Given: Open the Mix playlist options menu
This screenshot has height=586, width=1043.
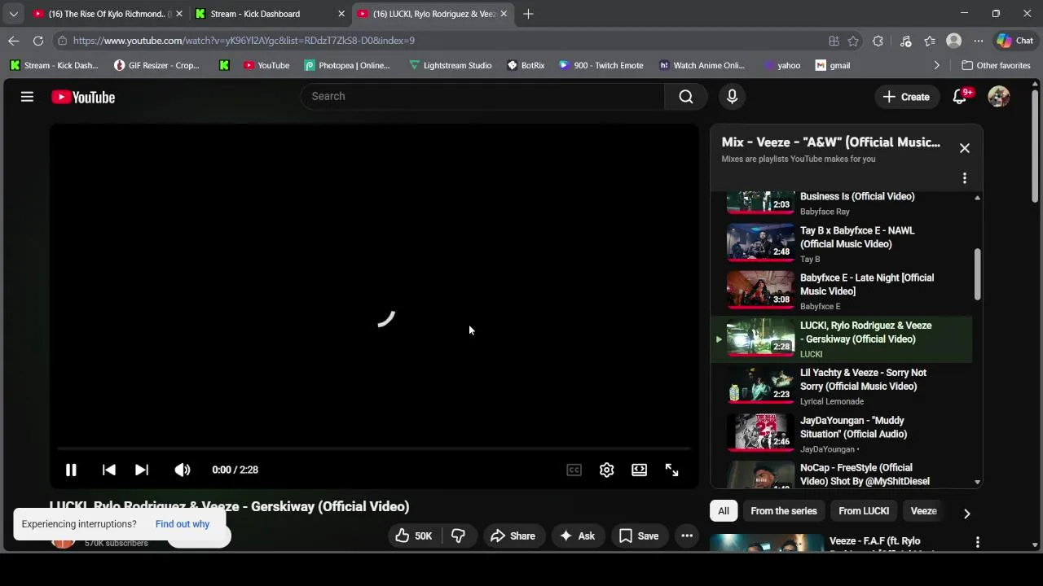Looking at the screenshot, I should tap(965, 178).
